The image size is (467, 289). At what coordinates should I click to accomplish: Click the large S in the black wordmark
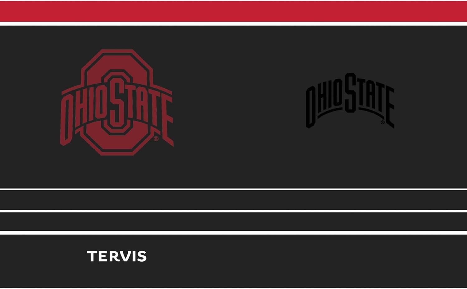pyautogui.click(x=350, y=93)
